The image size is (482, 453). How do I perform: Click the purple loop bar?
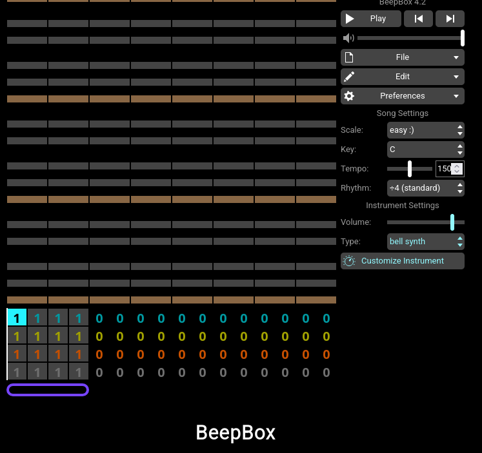tap(48, 390)
